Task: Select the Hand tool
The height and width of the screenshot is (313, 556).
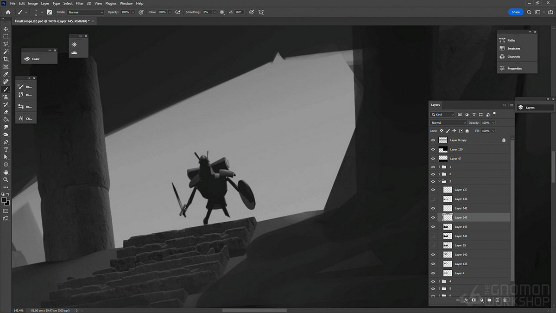Action: point(6,172)
